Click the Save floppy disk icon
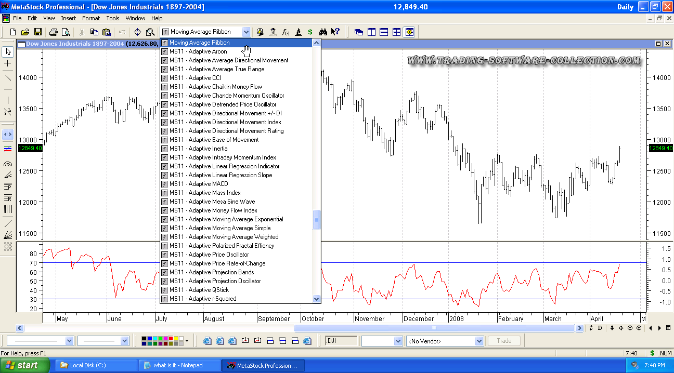Screen dimensions: 674x373 (38, 32)
